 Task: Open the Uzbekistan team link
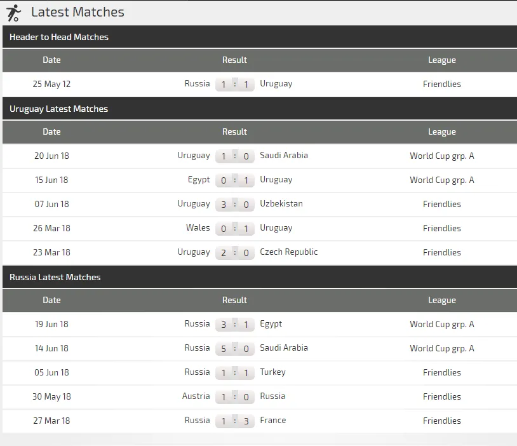281,204
